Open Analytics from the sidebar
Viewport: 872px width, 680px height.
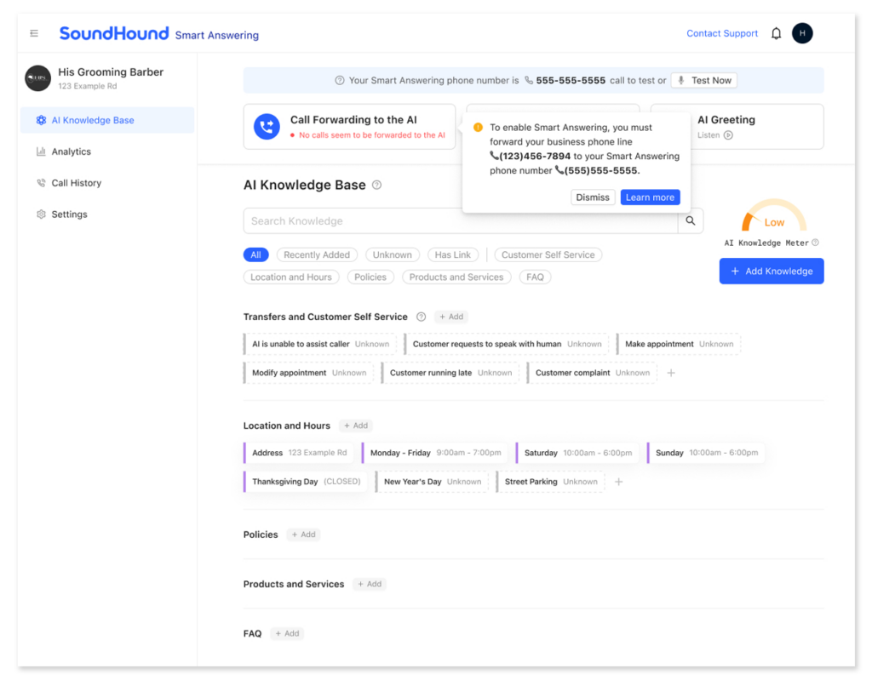tap(106, 151)
